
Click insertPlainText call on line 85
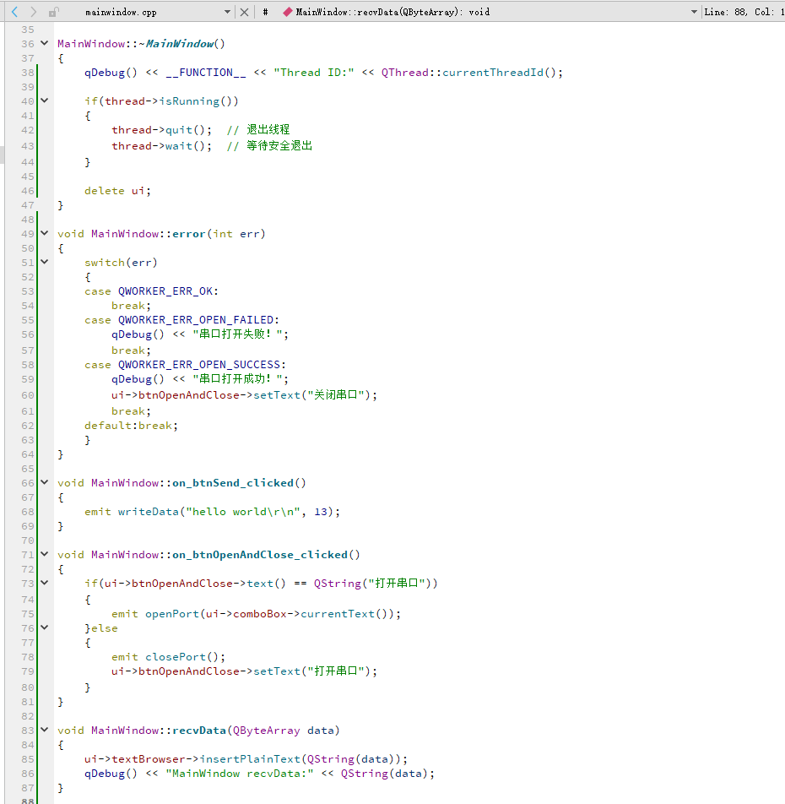[248, 759]
